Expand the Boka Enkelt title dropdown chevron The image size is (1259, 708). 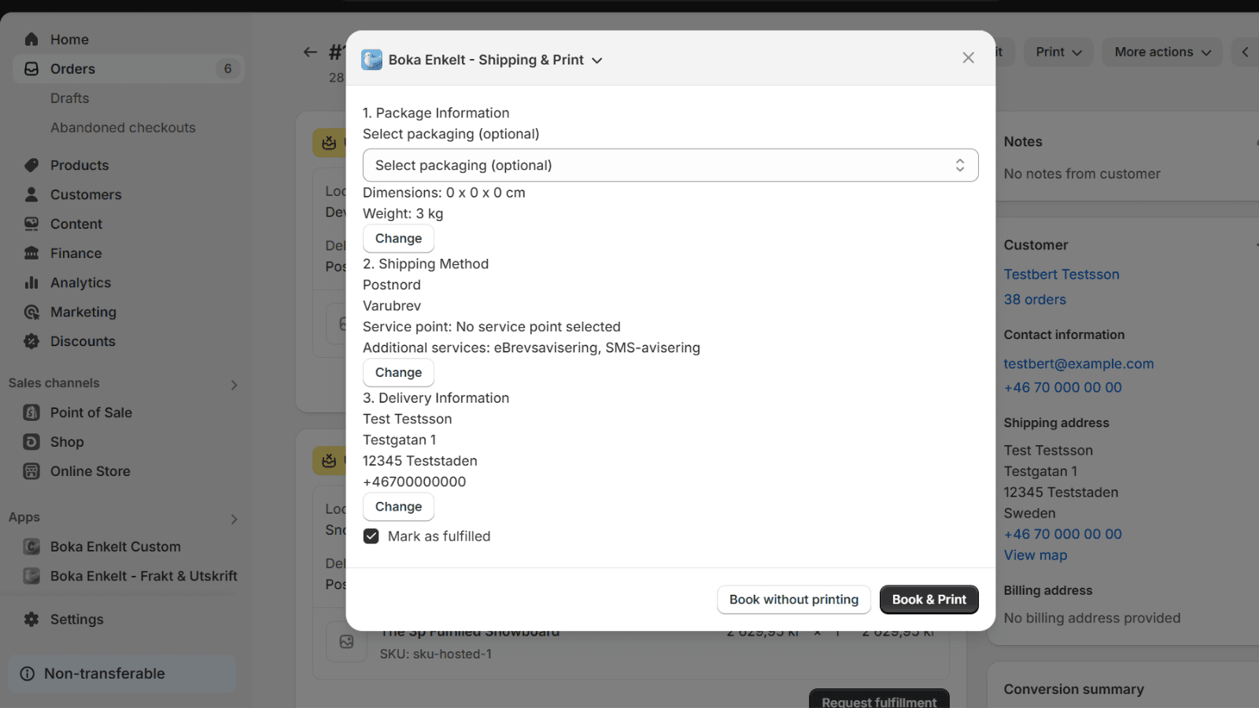597,61
